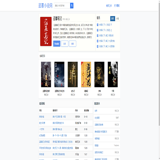Click the solid blue start reading button

[57, 44]
